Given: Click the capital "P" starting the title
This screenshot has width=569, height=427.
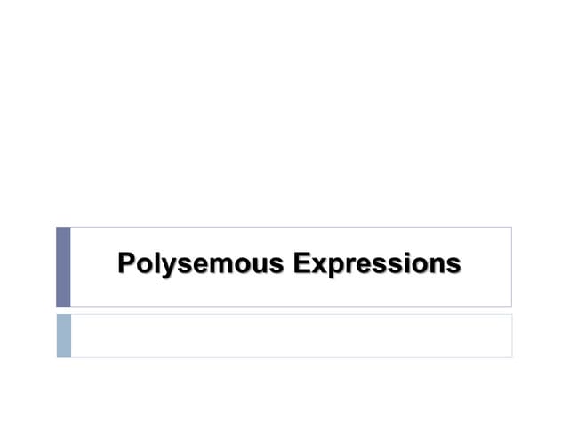Looking at the screenshot, I should 126,264.
